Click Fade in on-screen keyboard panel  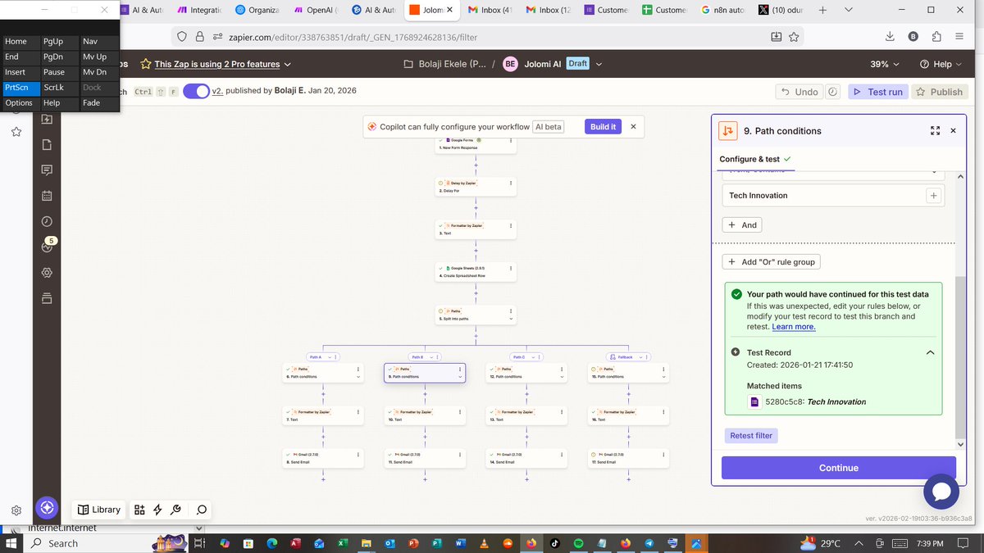click(x=98, y=102)
